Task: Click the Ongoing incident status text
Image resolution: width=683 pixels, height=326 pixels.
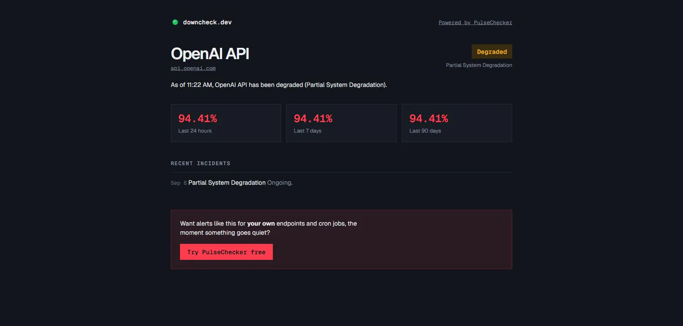Action: click(280, 183)
